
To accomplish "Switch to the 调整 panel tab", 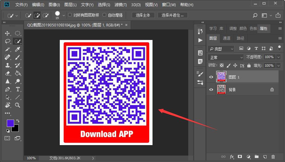I will [233, 29].
